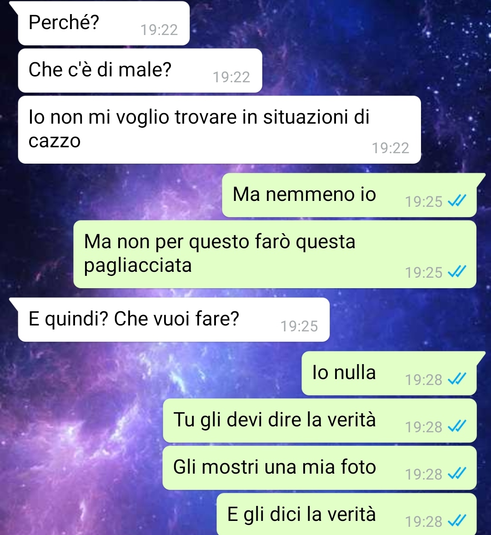
Task: Click the 19:22 timestamp on 'Che c'è di male?'
Action: 232,77
